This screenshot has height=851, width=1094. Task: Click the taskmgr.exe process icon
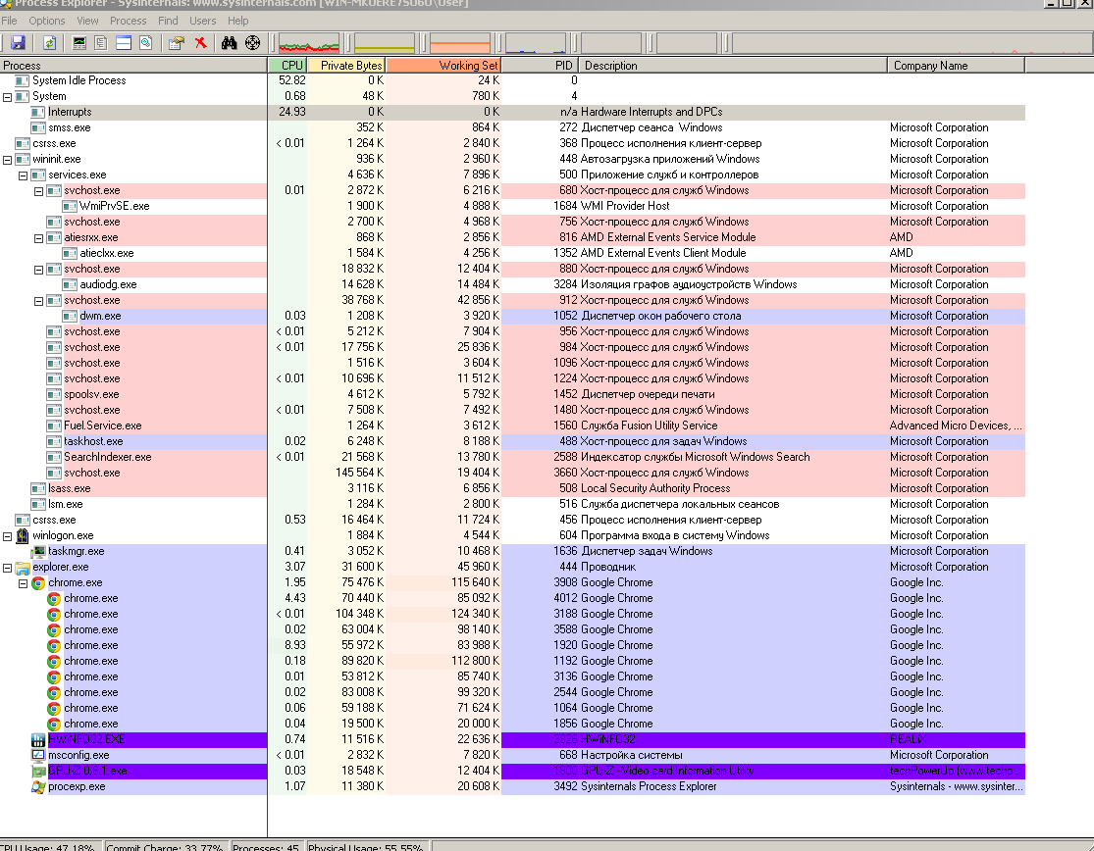coord(37,551)
